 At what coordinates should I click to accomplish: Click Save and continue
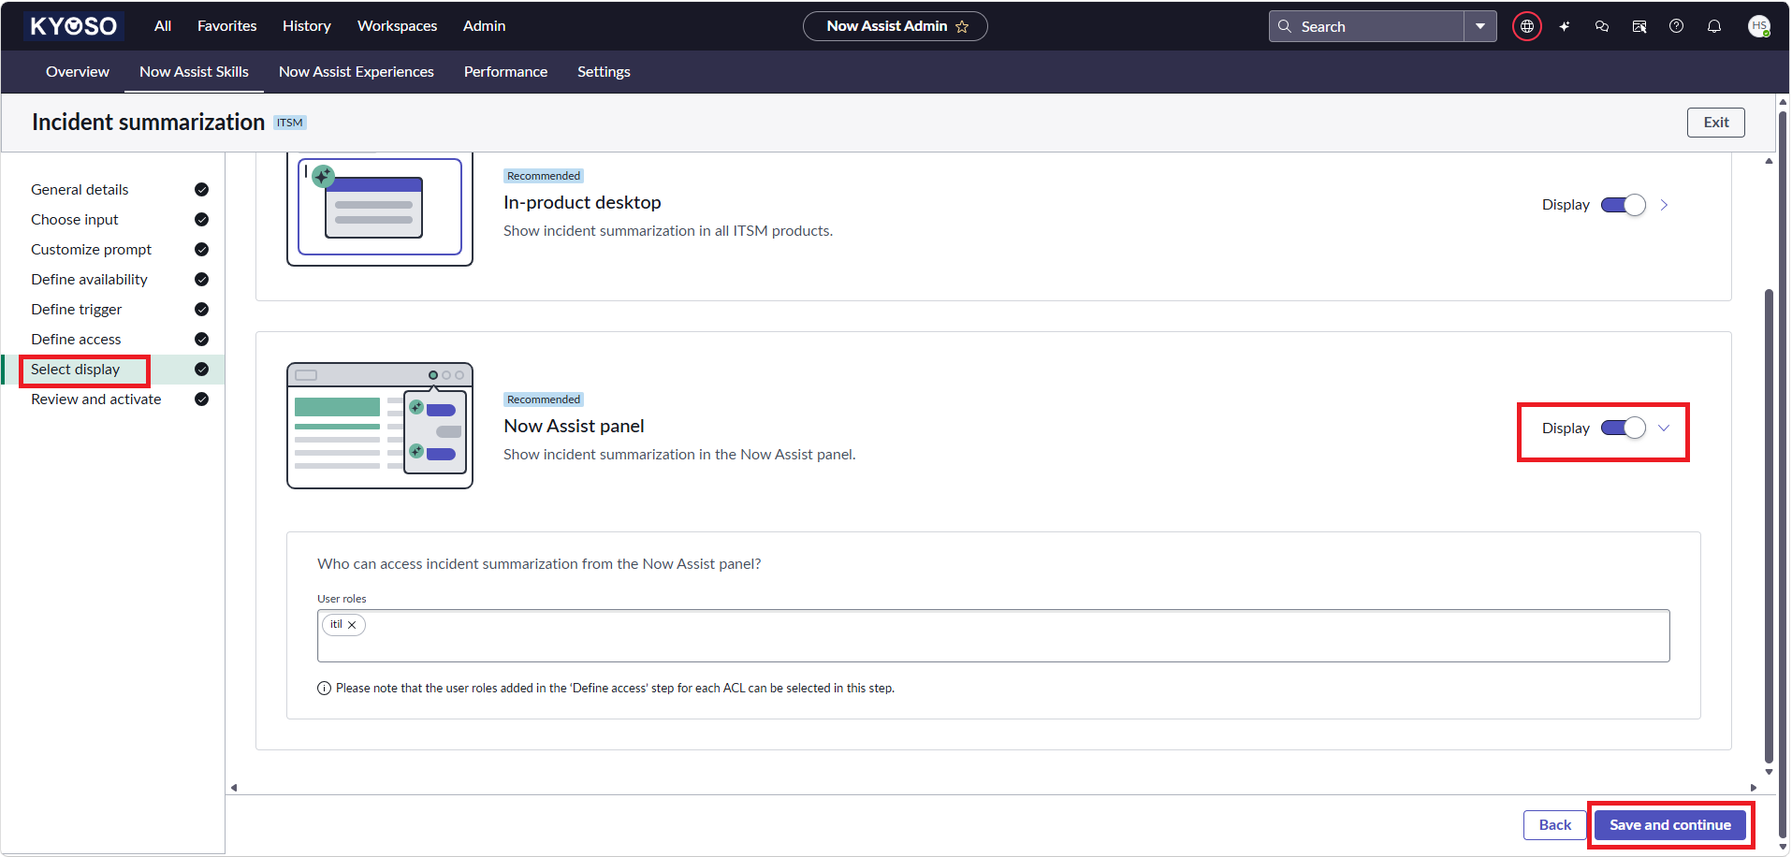pyautogui.click(x=1670, y=825)
